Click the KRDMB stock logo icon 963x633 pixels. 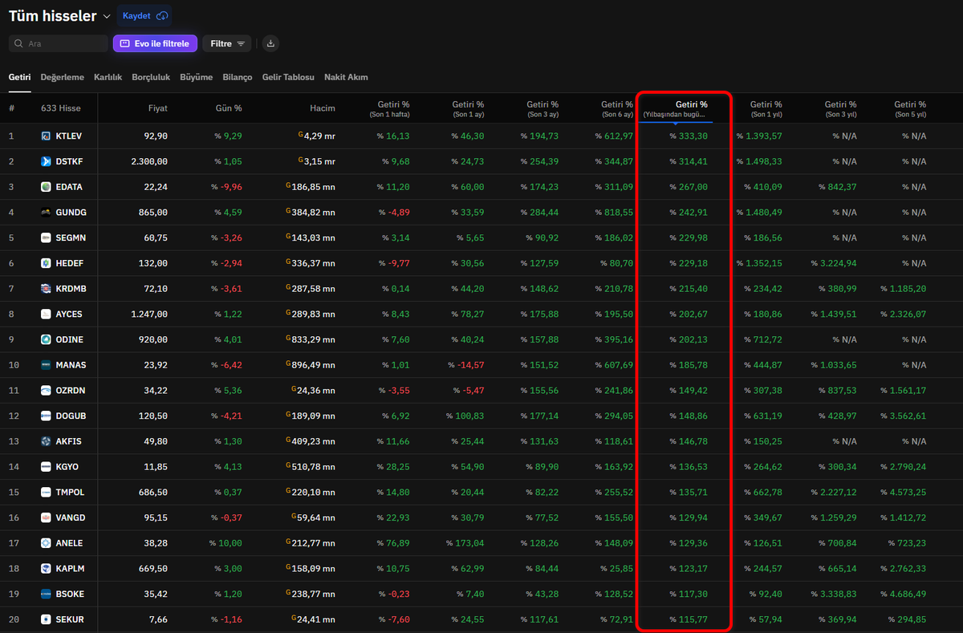(x=46, y=289)
